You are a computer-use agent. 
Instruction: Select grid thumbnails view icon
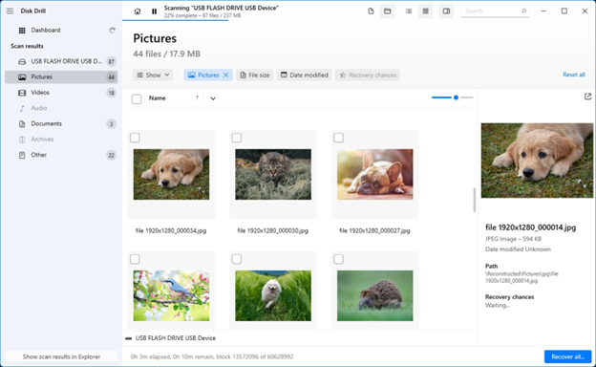[425, 11]
